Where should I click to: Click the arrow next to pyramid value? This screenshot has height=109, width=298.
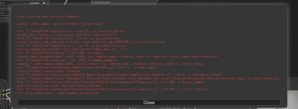(x=44, y=3)
